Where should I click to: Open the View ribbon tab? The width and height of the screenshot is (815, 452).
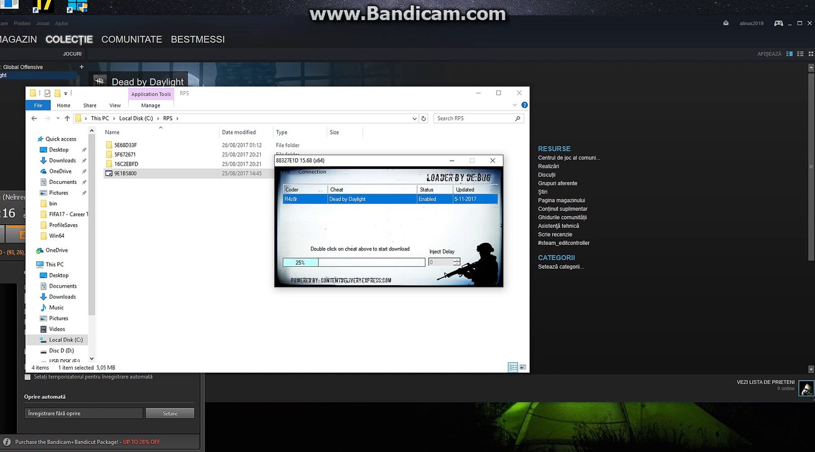[x=115, y=105]
